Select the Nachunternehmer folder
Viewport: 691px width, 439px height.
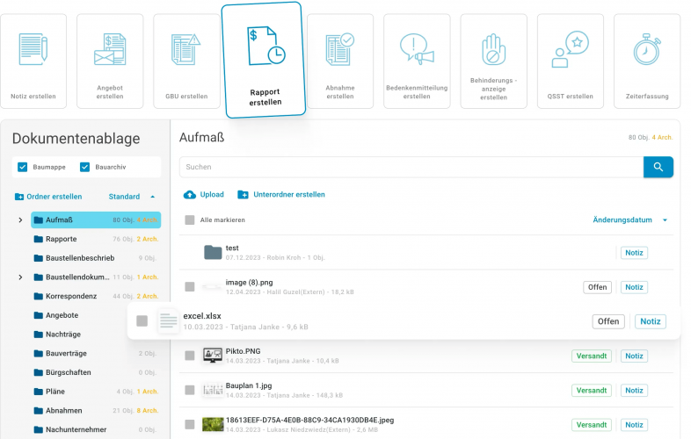coord(96,429)
